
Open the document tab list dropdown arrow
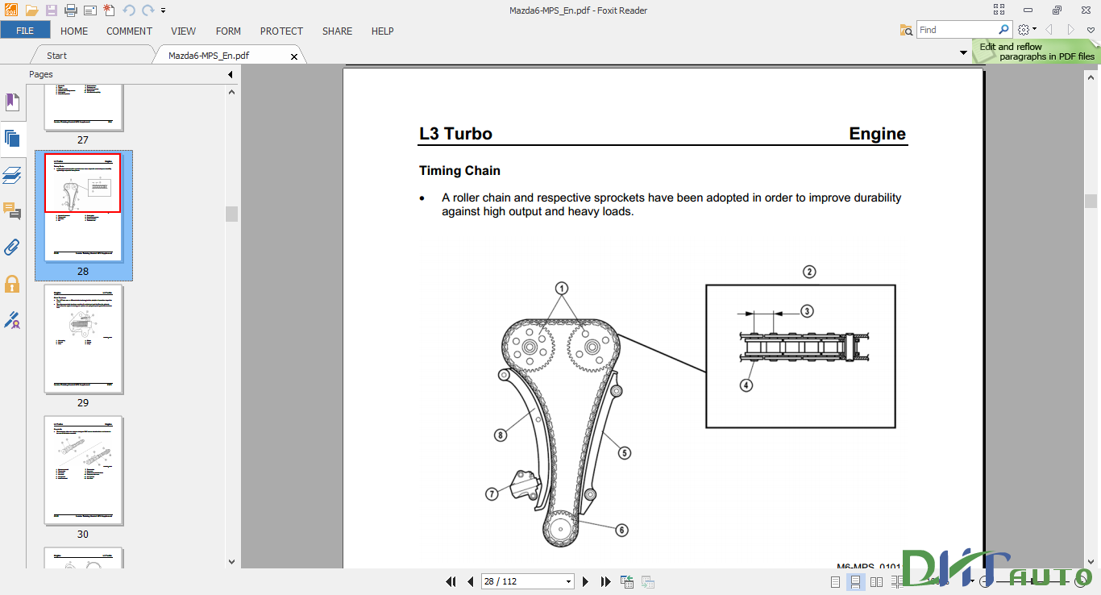(963, 53)
